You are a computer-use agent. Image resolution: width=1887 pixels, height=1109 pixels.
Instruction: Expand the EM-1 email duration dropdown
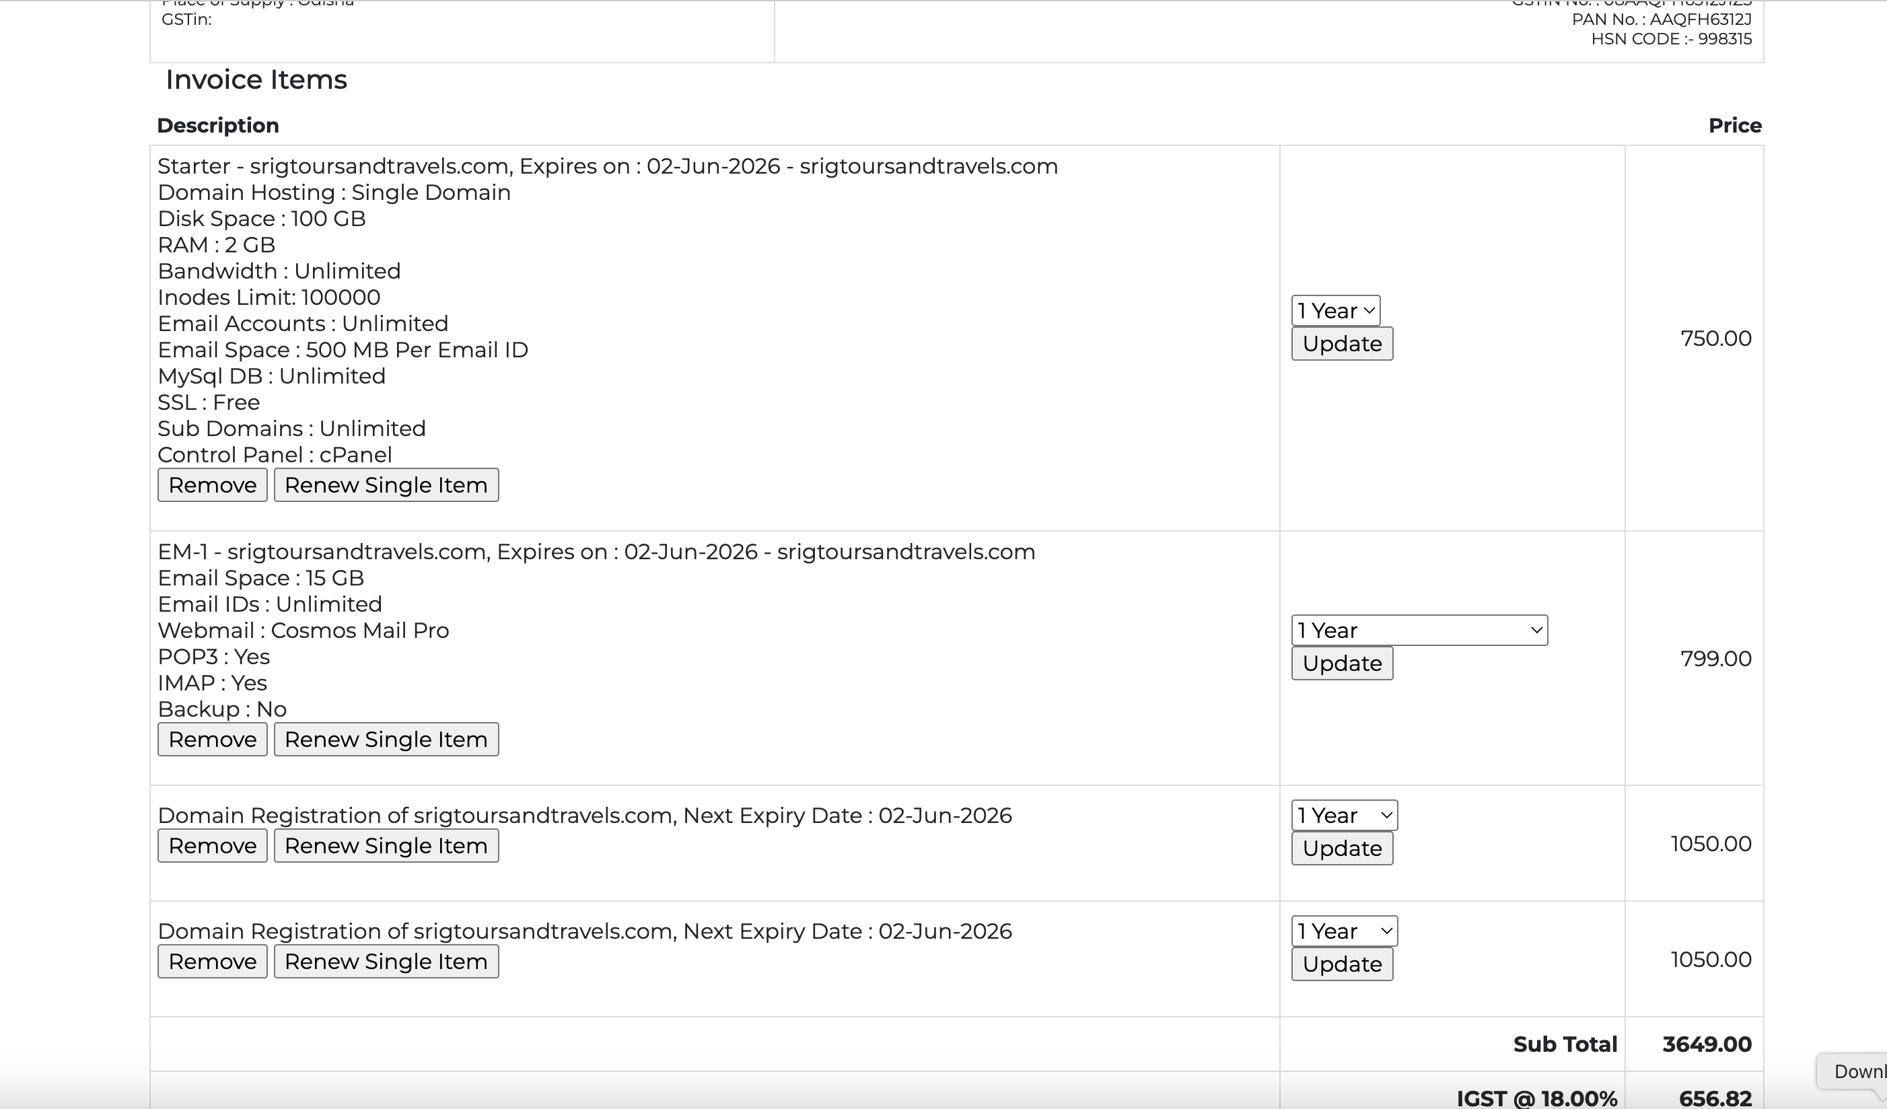[x=1418, y=631]
